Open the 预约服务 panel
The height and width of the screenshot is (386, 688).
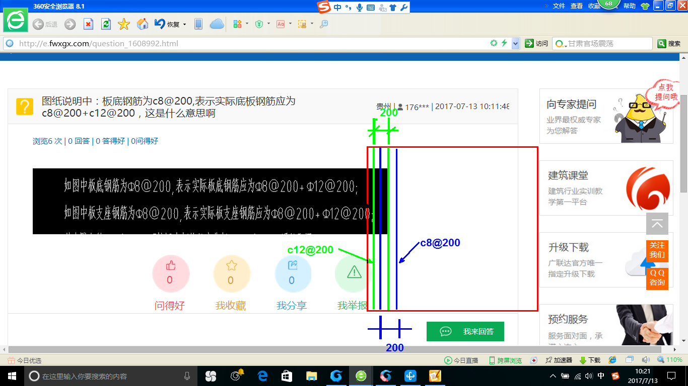click(606, 325)
